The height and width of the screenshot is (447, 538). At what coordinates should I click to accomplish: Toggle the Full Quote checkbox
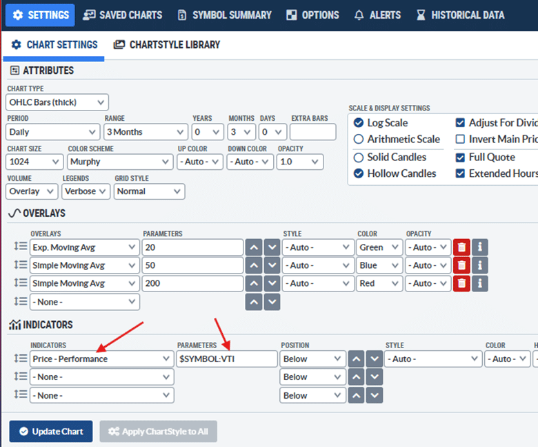point(460,157)
